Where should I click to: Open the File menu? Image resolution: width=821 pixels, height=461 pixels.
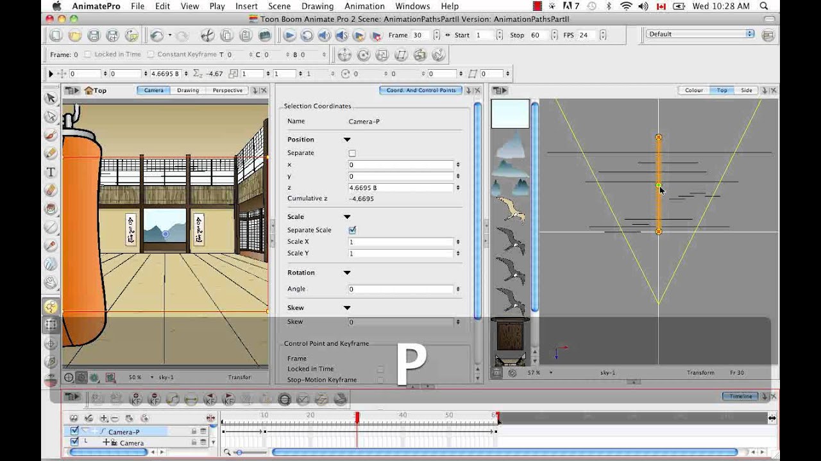pyautogui.click(x=138, y=6)
